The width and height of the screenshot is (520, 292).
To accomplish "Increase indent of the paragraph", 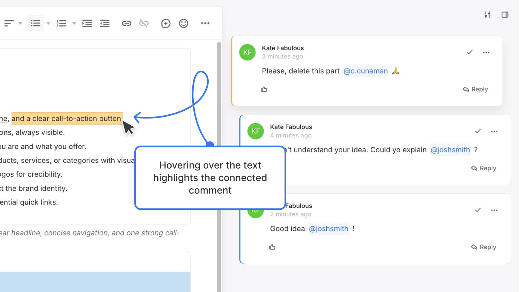I will point(87,23).
